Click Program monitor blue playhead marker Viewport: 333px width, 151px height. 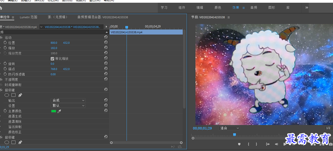[234, 134]
